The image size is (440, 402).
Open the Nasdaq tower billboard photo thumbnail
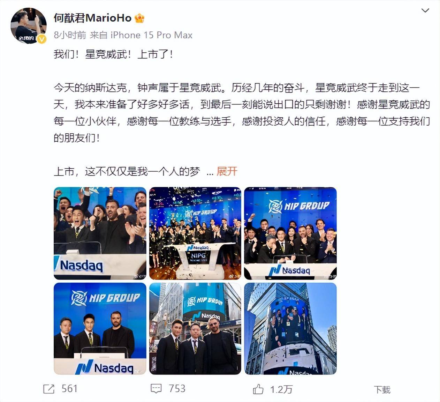[290, 329]
